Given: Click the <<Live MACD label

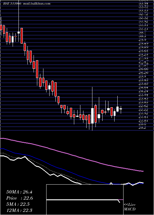Looking at the screenshot, I should (x=130, y=207).
